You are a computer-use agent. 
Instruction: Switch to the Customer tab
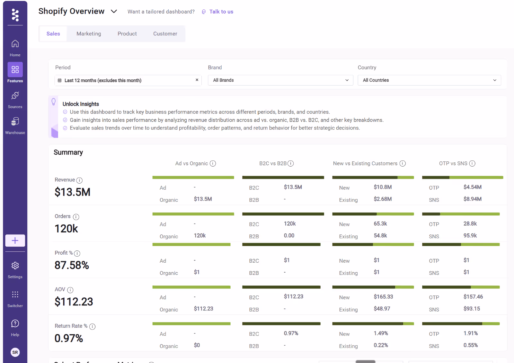[x=165, y=34]
